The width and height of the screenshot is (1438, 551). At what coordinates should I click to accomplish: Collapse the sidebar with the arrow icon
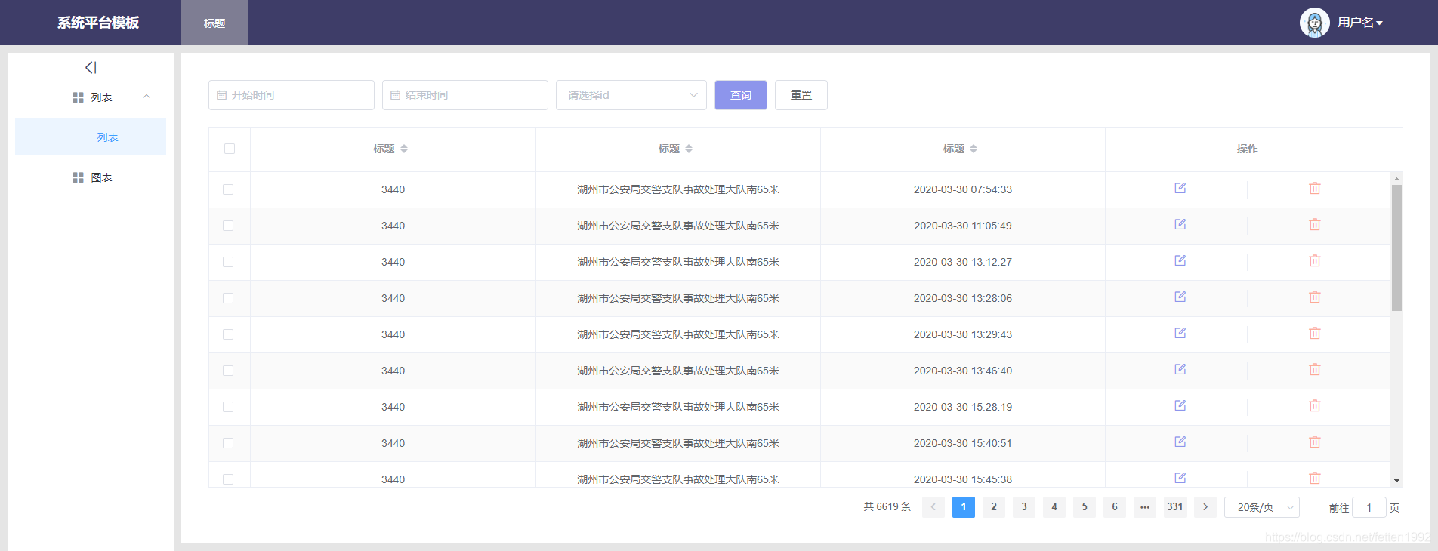point(91,67)
